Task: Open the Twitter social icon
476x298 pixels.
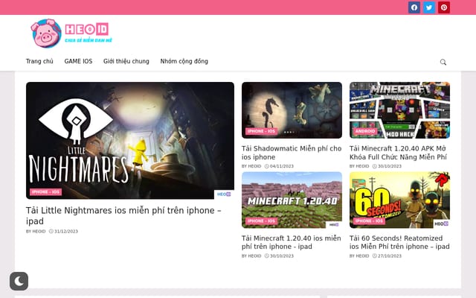Action: pyautogui.click(x=429, y=7)
